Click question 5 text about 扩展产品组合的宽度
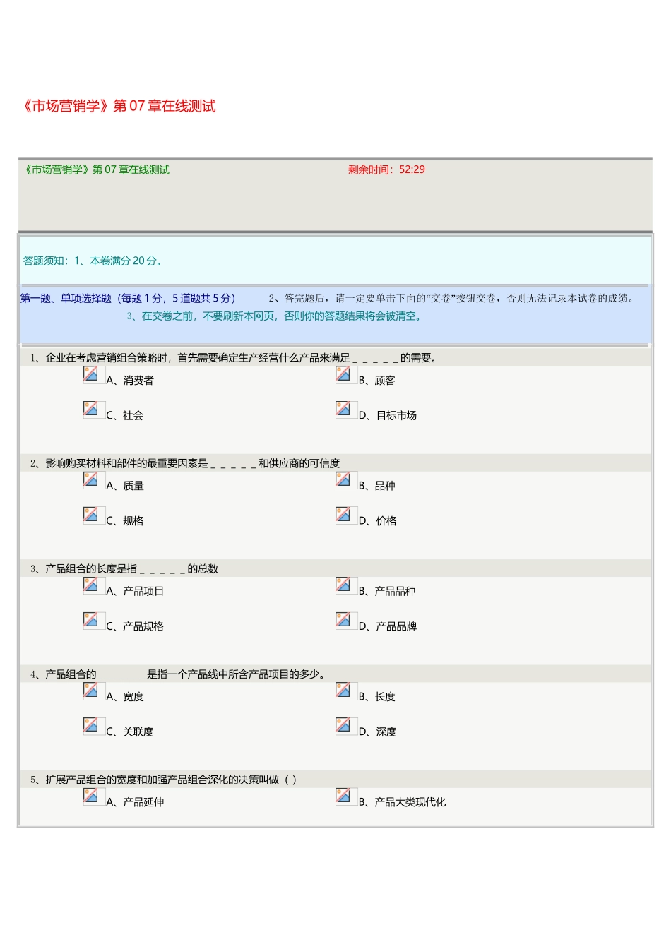671x949 pixels. click(x=164, y=780)
